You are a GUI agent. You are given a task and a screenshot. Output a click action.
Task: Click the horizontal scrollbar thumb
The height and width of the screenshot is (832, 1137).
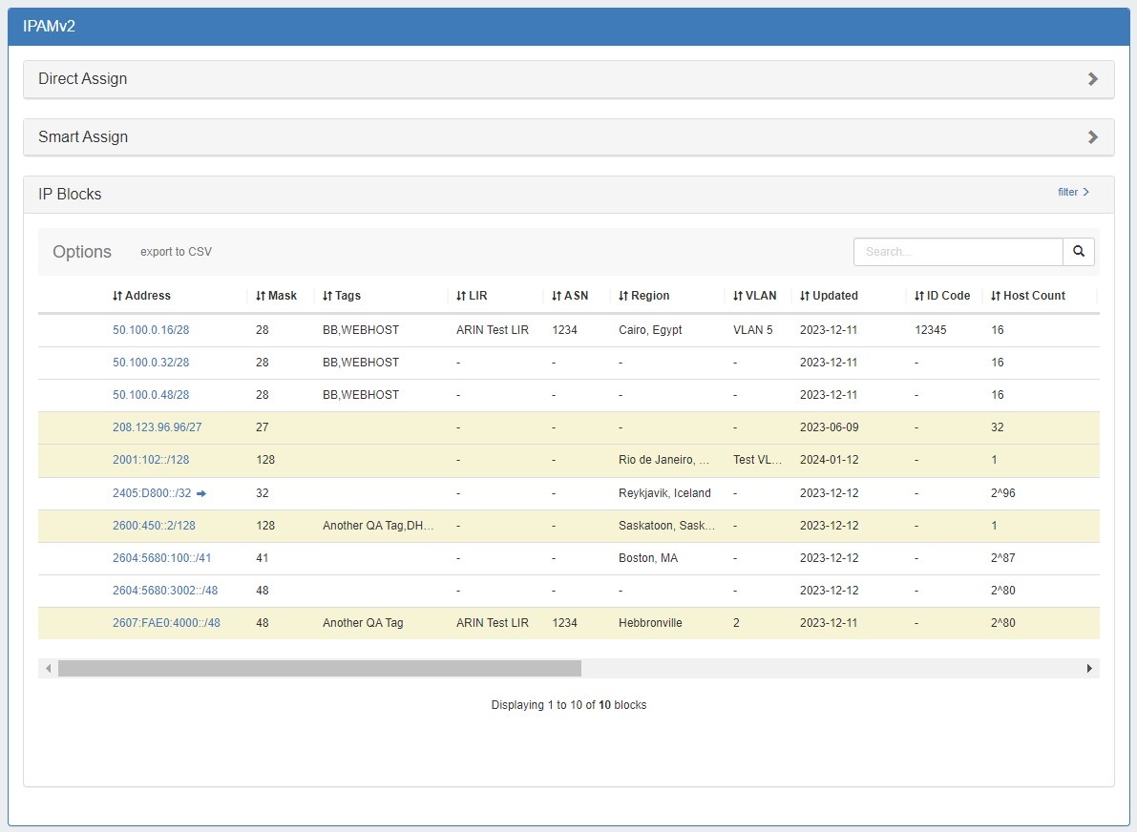(x=319, y=669)
